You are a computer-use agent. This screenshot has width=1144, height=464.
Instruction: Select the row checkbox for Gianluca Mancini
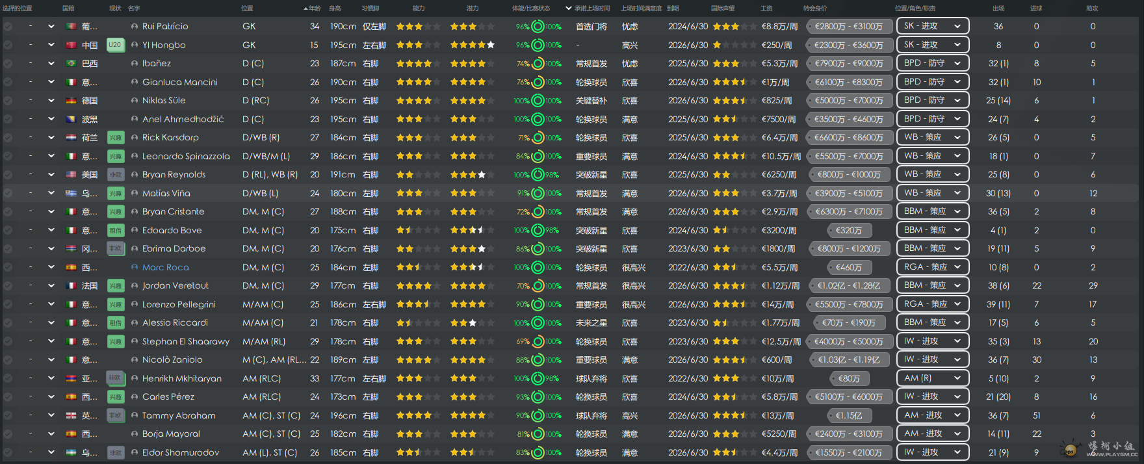(8, 83)
